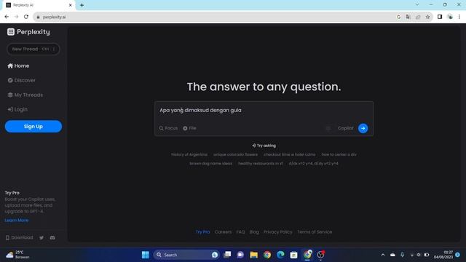Open My Threads in the sidebar
Screen dimensions: 466x262
click(x=25, y=95)
